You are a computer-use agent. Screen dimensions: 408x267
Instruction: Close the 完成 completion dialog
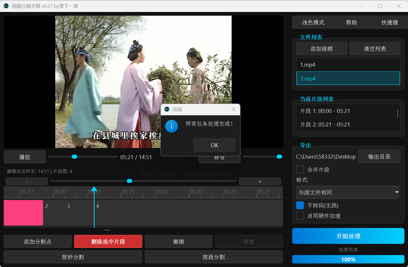click(x=233, y=109)
